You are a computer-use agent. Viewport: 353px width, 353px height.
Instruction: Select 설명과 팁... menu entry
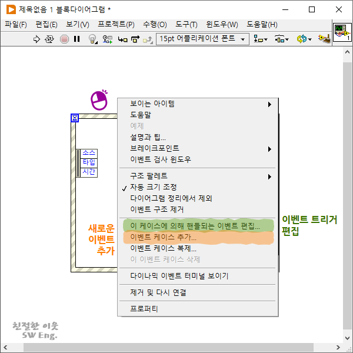(198, 137)
